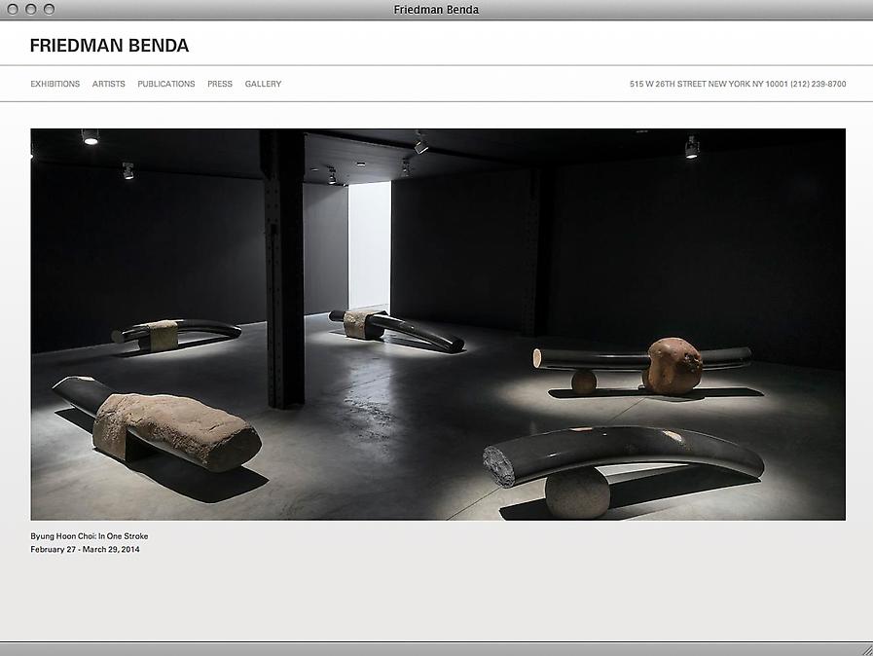Click the Friedman Benda logo heading
Viewport: 873px width, 656px height.
(109, 46)
